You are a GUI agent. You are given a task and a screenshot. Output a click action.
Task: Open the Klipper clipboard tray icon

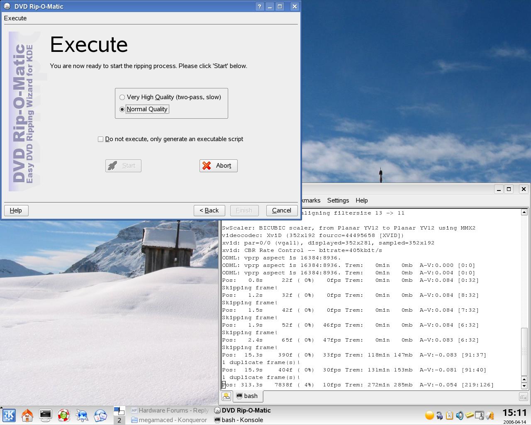[450, 415]
